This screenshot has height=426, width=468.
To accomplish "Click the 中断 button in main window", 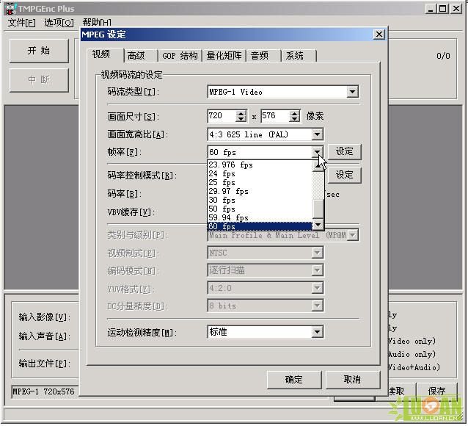I will (39, 80).
